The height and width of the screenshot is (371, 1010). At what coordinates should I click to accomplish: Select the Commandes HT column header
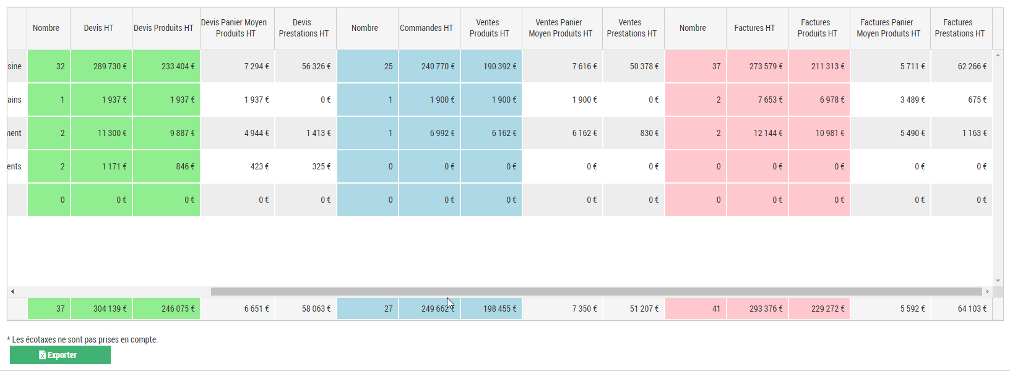426,28
